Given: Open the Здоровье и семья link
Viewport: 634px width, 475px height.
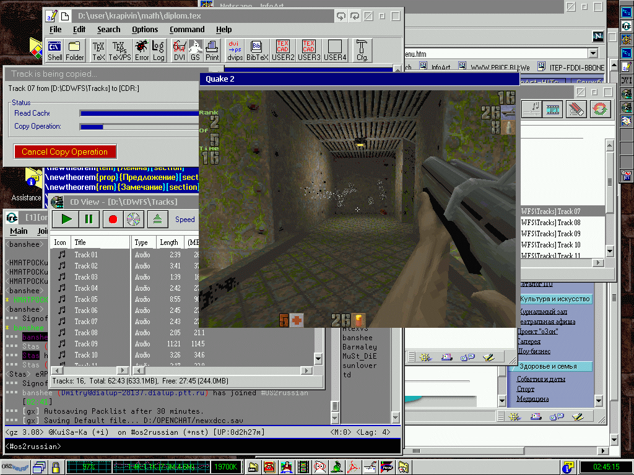Looking at the screenshot, I should click(x=549, y=366).
